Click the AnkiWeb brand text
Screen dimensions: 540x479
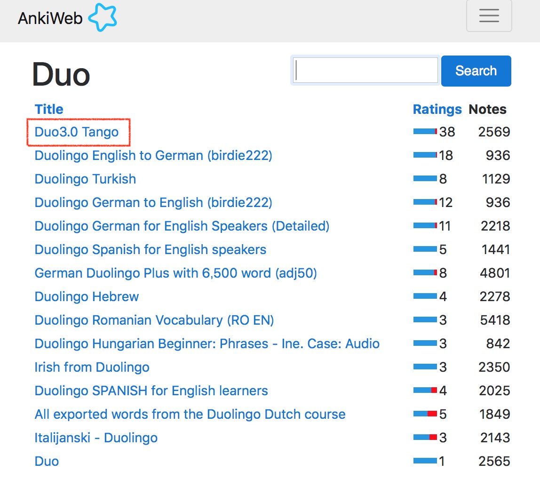pyautogui.click(x=50, y=18)
